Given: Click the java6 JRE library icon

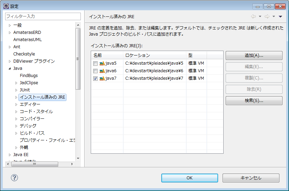Looking at the screenshot, I should click(102, 71).
